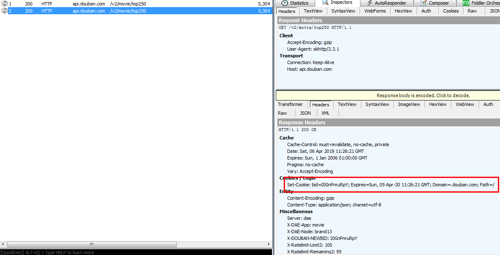Open the response Transformer tab
This screenshot has height=255, width=500.
click(290, 104)
